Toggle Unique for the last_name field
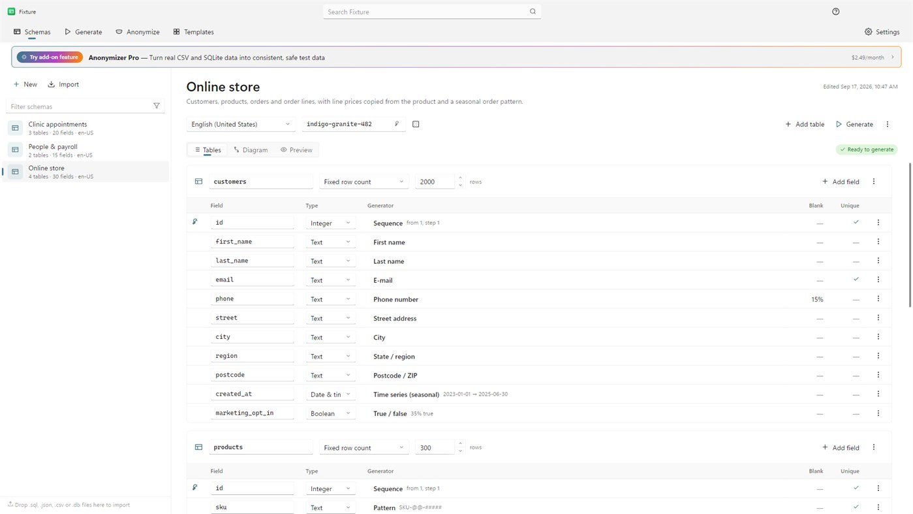Image resolution: width=913 pixels, height=514 pixels. point(856,261)
